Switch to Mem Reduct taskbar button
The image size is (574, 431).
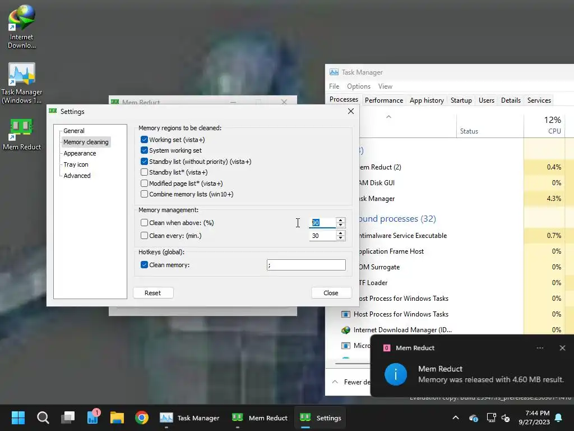coord(260,418)
